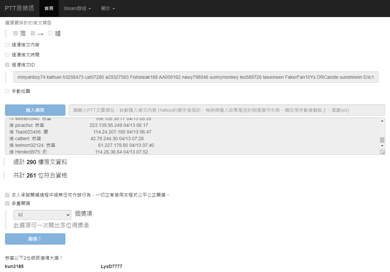Toggle 過濾推文ID checkbox
The width and height of the screenshot is (390, 272).
point(7,65)
